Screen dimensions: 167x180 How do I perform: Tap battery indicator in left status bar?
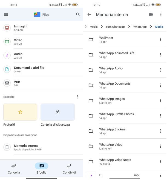pos(75,5)
